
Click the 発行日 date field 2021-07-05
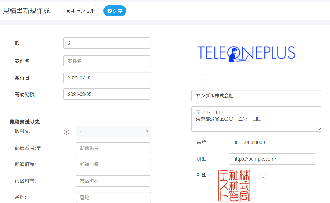(107, 78)
